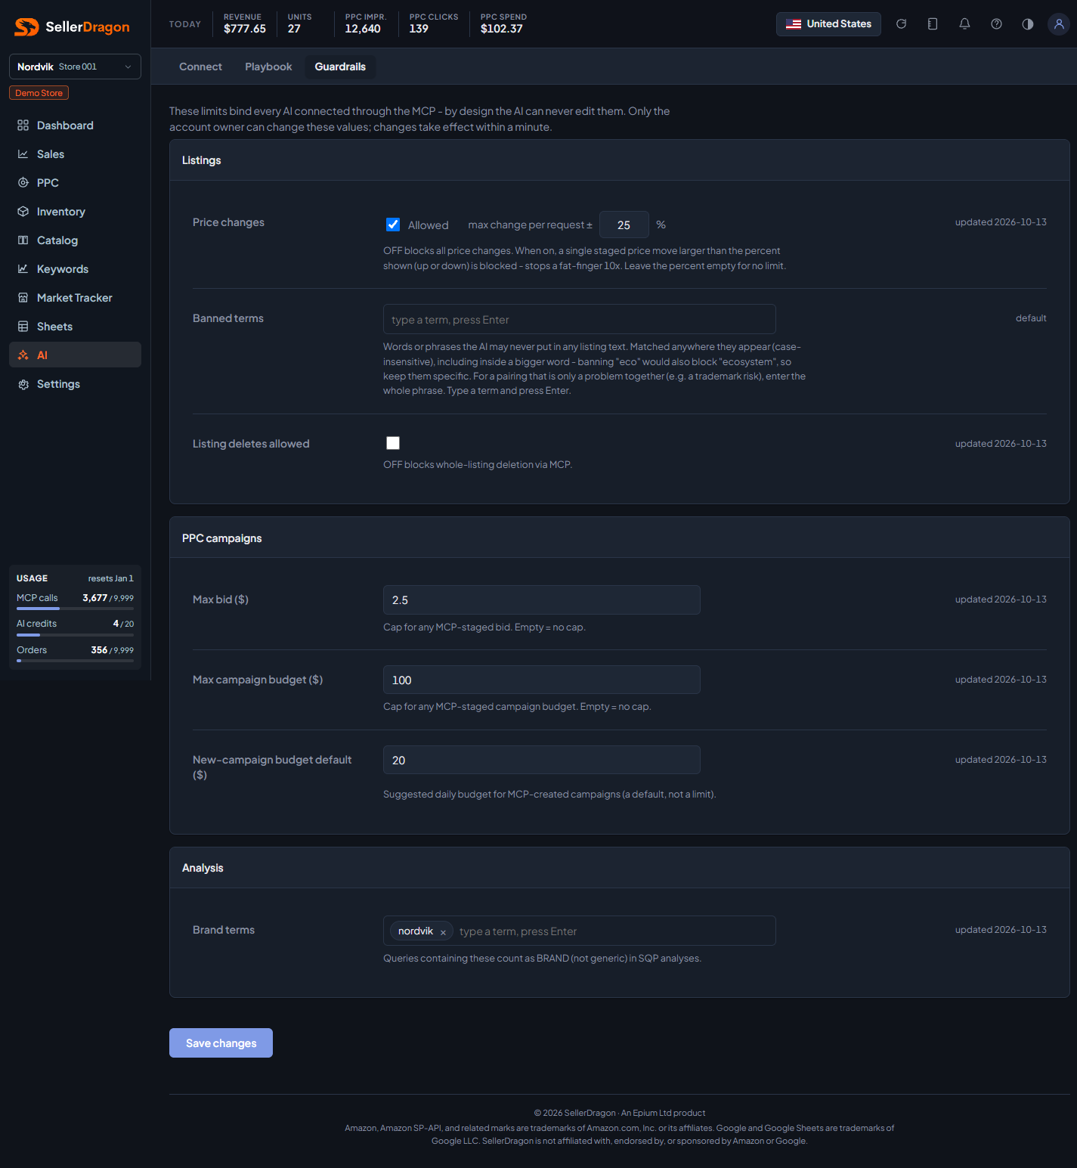Click the MCP calls usage progress bar

pos(75,609)
